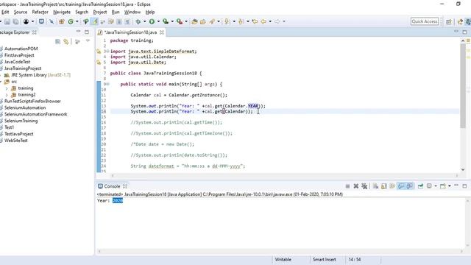Click the Open Type icon
This screenshot has height=265, width=471.
point(194,21)
